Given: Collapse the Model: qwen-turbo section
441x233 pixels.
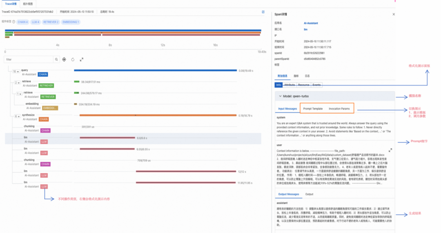Looking at the screenshot, I should 280,96.
